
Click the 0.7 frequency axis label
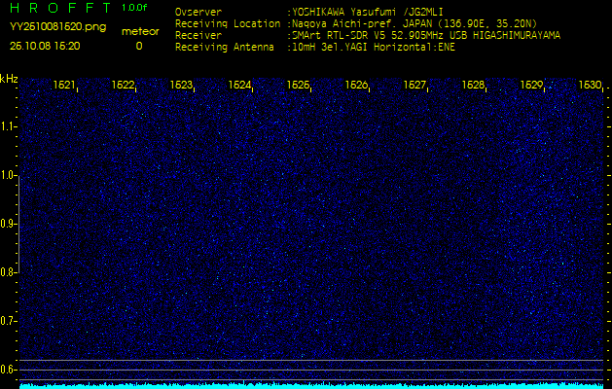coord(9,321)
